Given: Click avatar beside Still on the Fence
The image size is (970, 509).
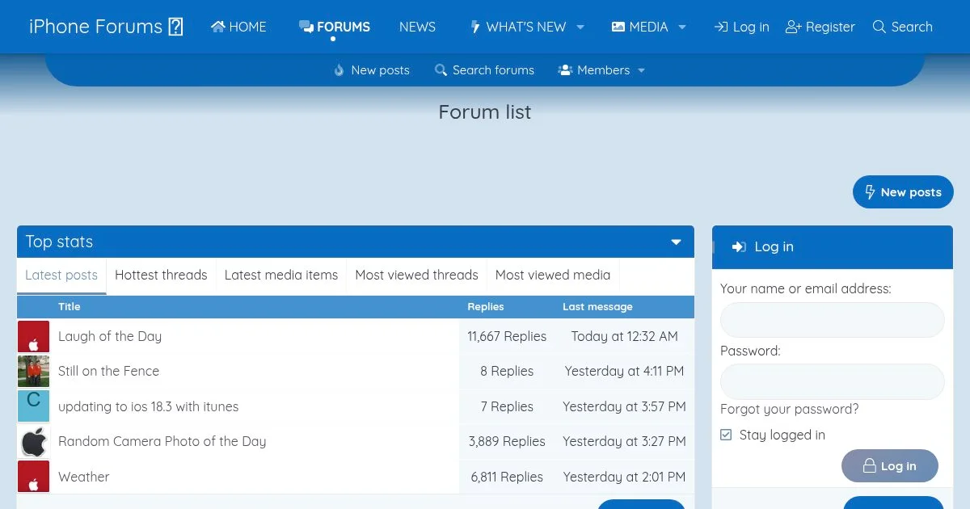Looking at the screenshot, I should coord(33,371).
